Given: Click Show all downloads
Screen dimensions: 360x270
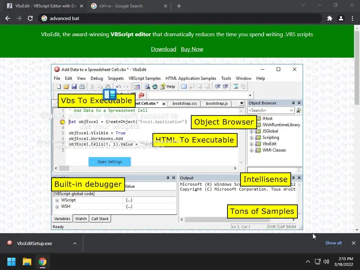Looking at the screenshot, I should pyautogui.click(x=333, y=243).
